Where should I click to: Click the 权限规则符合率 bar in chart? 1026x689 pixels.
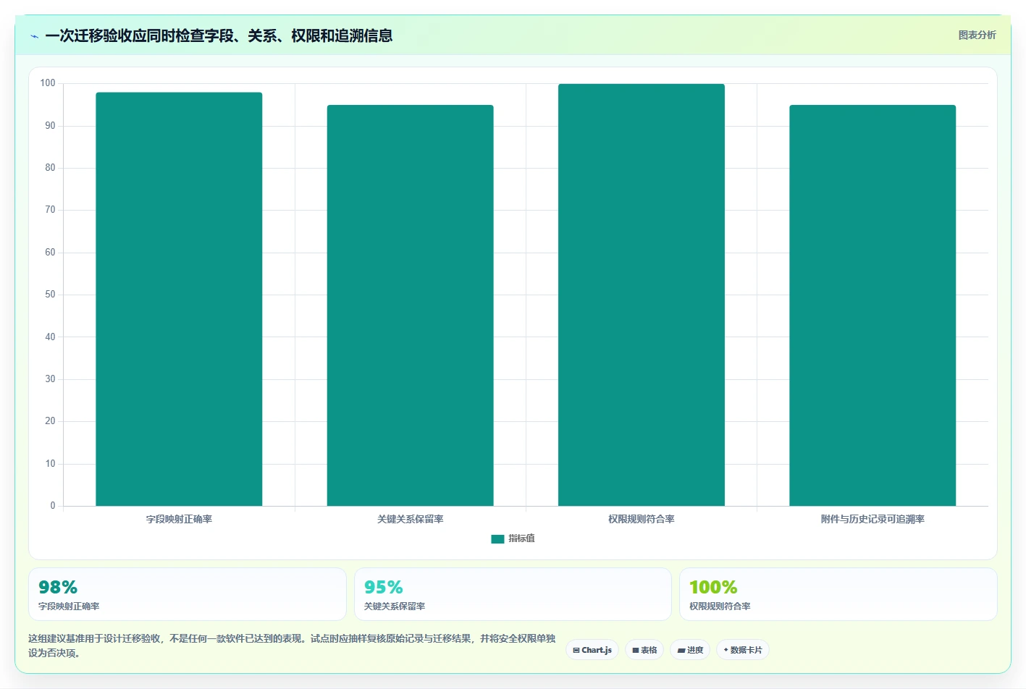641,295
